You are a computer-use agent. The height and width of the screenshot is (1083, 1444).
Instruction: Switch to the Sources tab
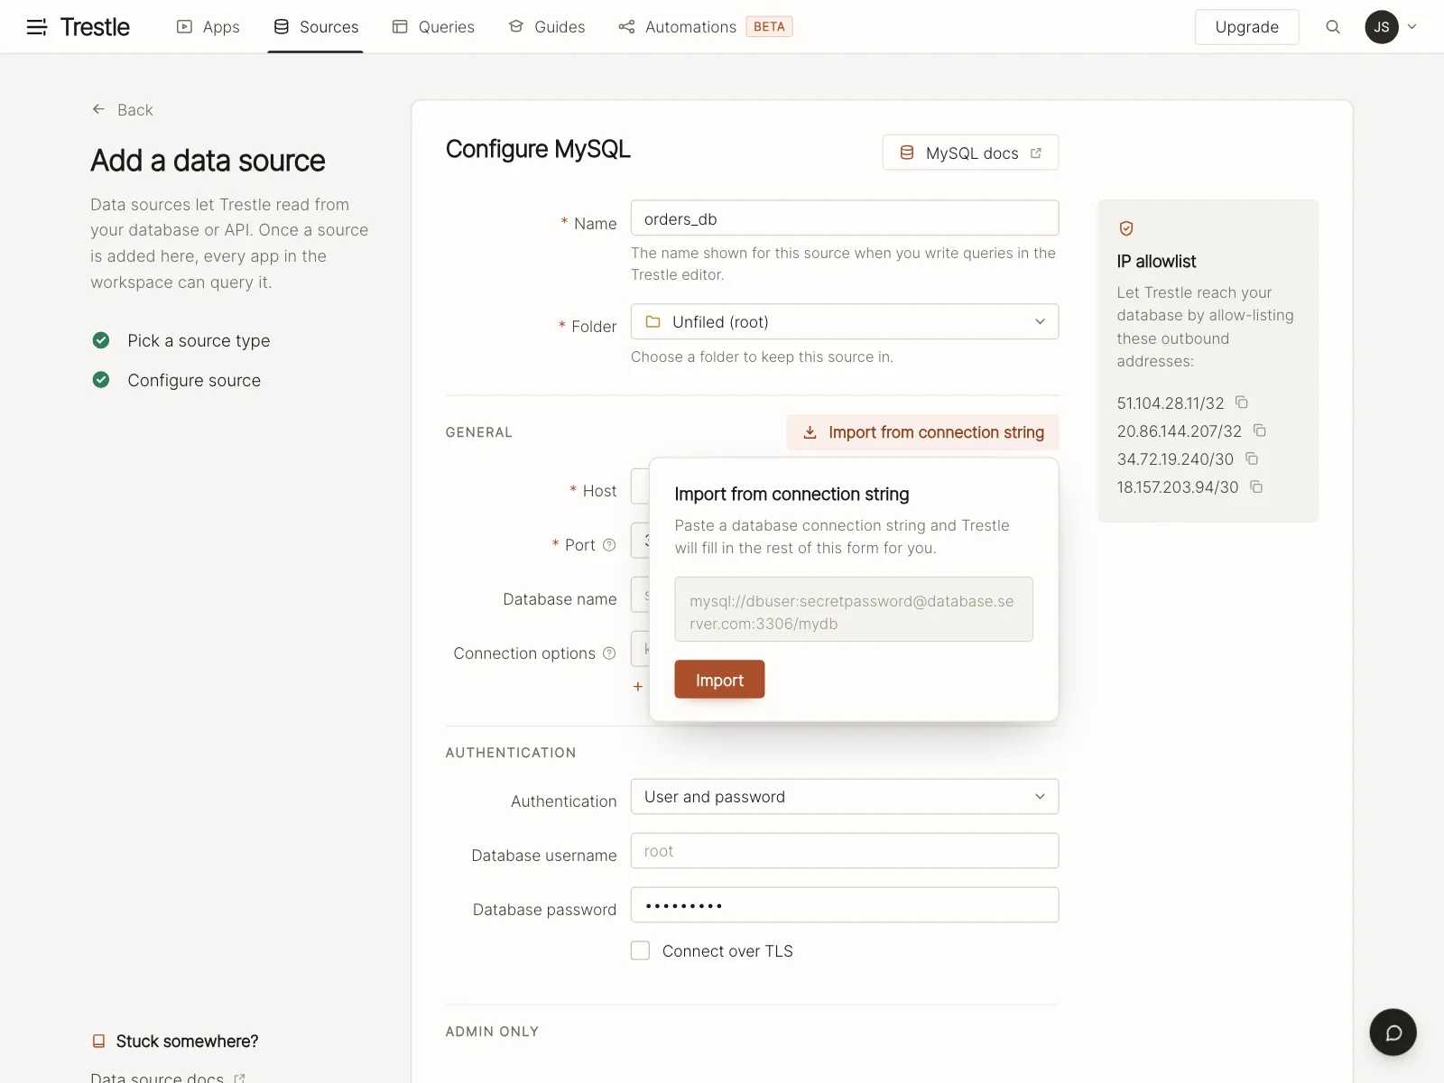[x=316, y=27]
